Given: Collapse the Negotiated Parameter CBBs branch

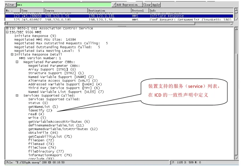Looking at the screenshot, I should point(17,62).
